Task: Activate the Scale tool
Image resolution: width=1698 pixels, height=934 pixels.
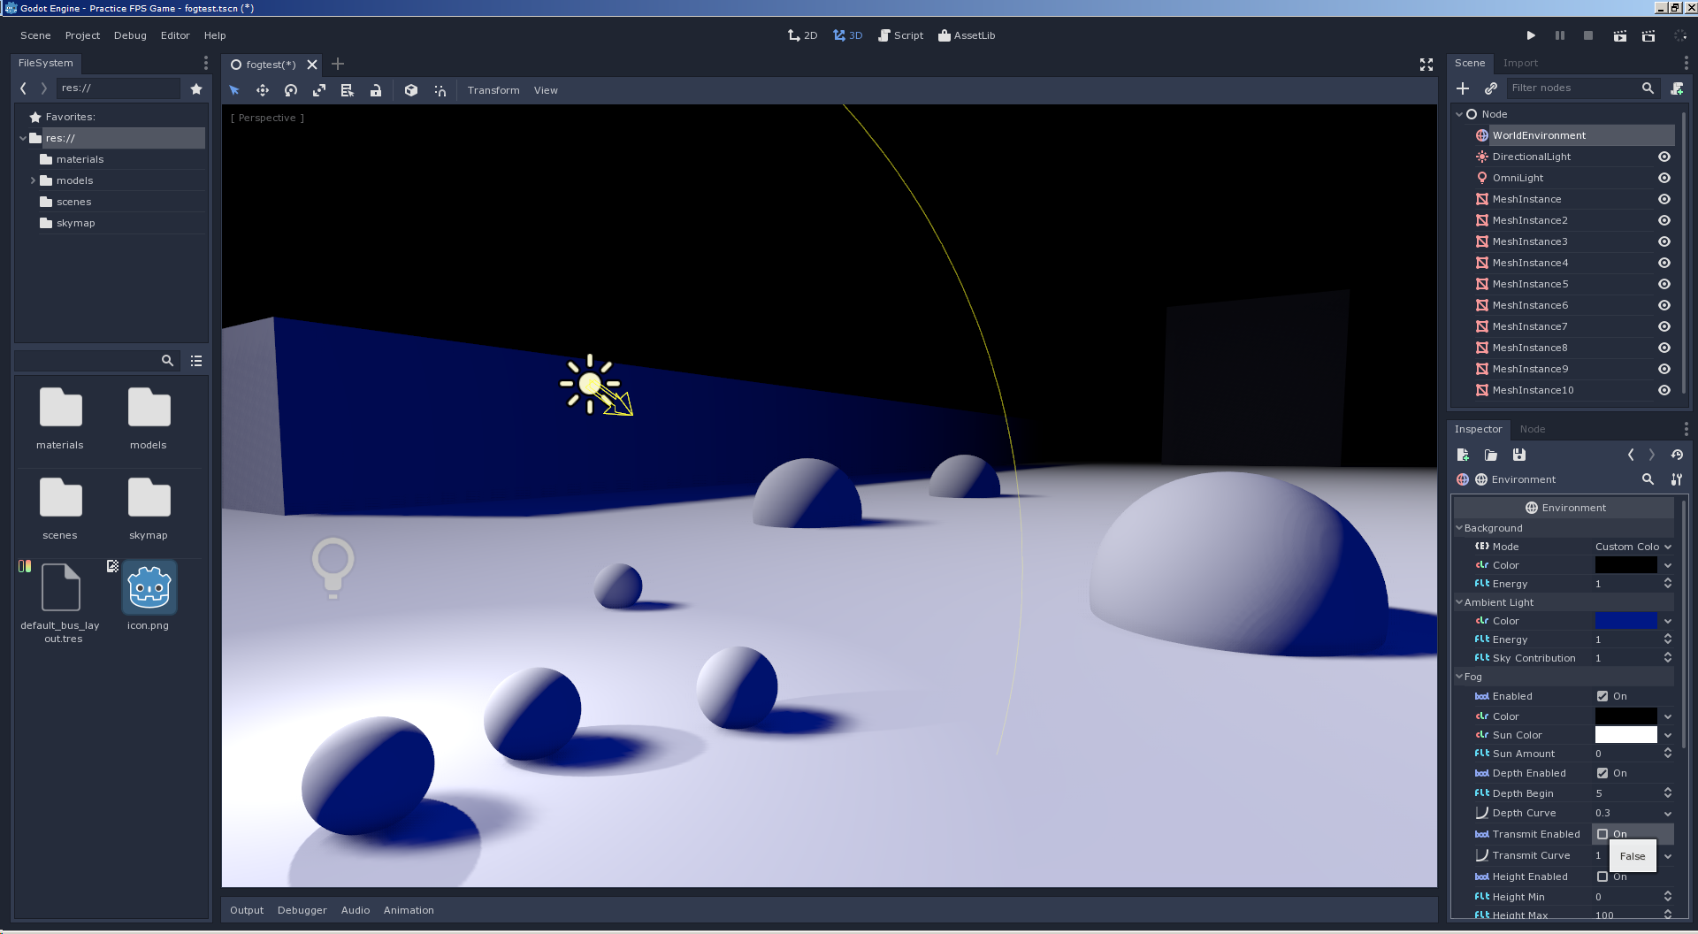Action: pyautogui.click(x=319, y=90)
